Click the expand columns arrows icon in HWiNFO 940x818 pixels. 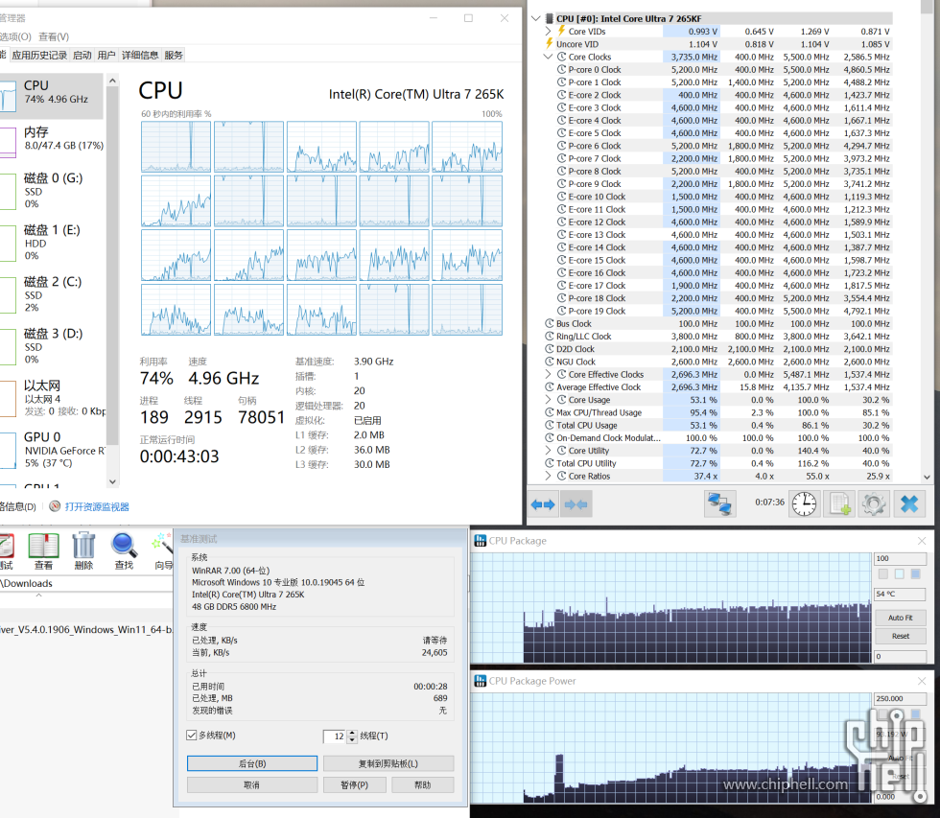(543, 504)
